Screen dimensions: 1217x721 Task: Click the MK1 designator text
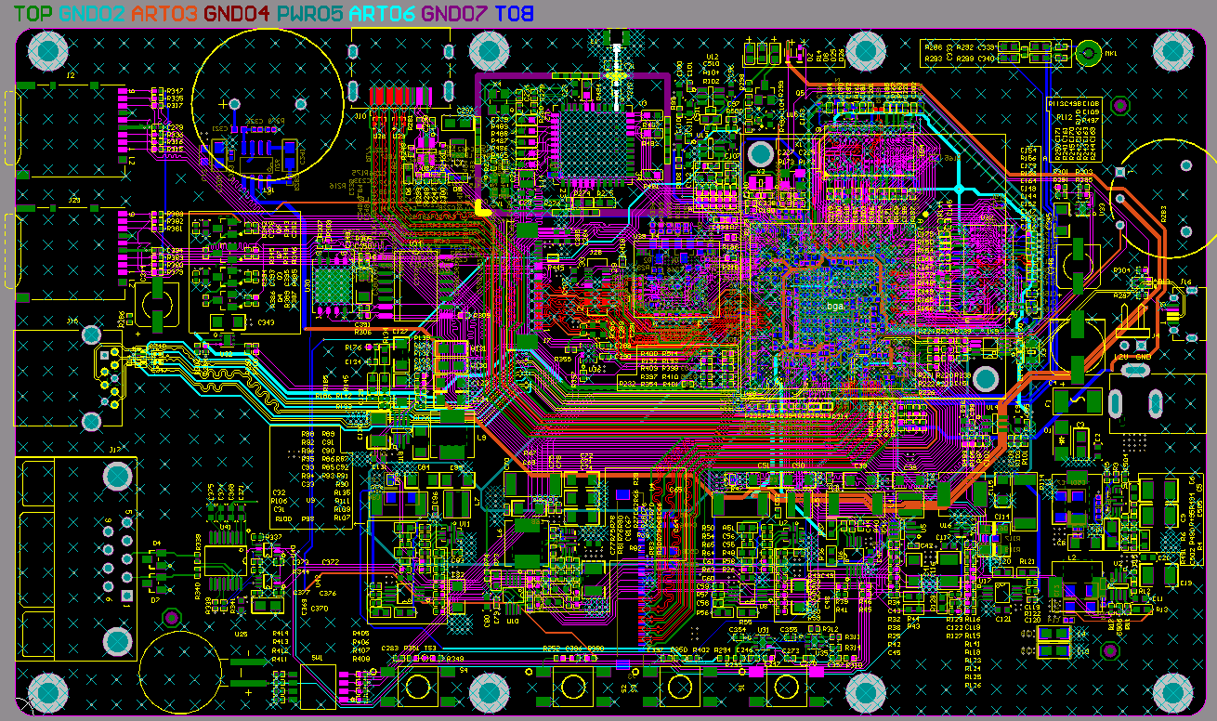click(x=1111, y=53)
